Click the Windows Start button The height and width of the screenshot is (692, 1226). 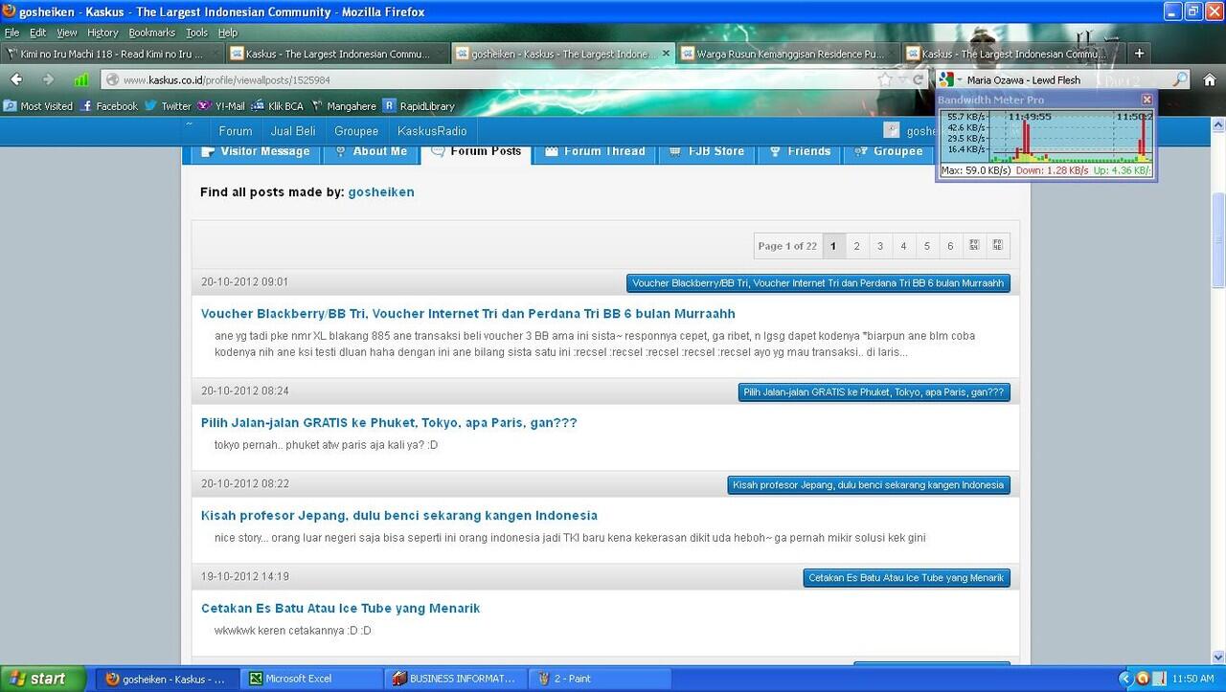[x=38, y=679]
